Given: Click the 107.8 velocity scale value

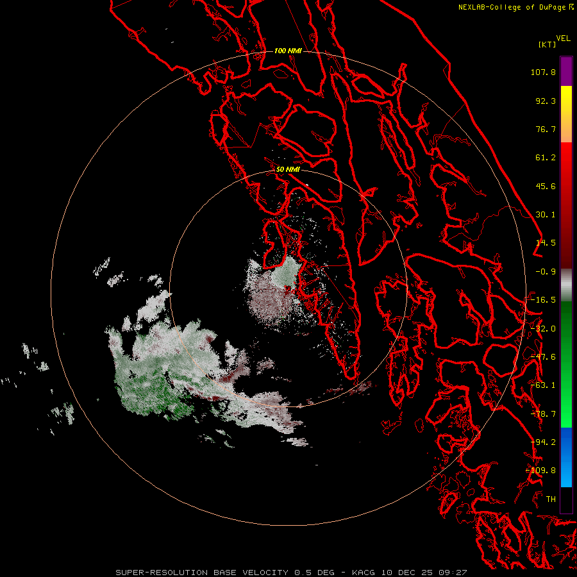Looking at the screenshot, I should coord(543,72).
